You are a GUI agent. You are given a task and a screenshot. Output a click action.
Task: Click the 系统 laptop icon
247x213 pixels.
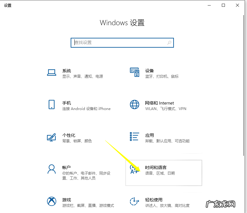[x=51, y=73]
